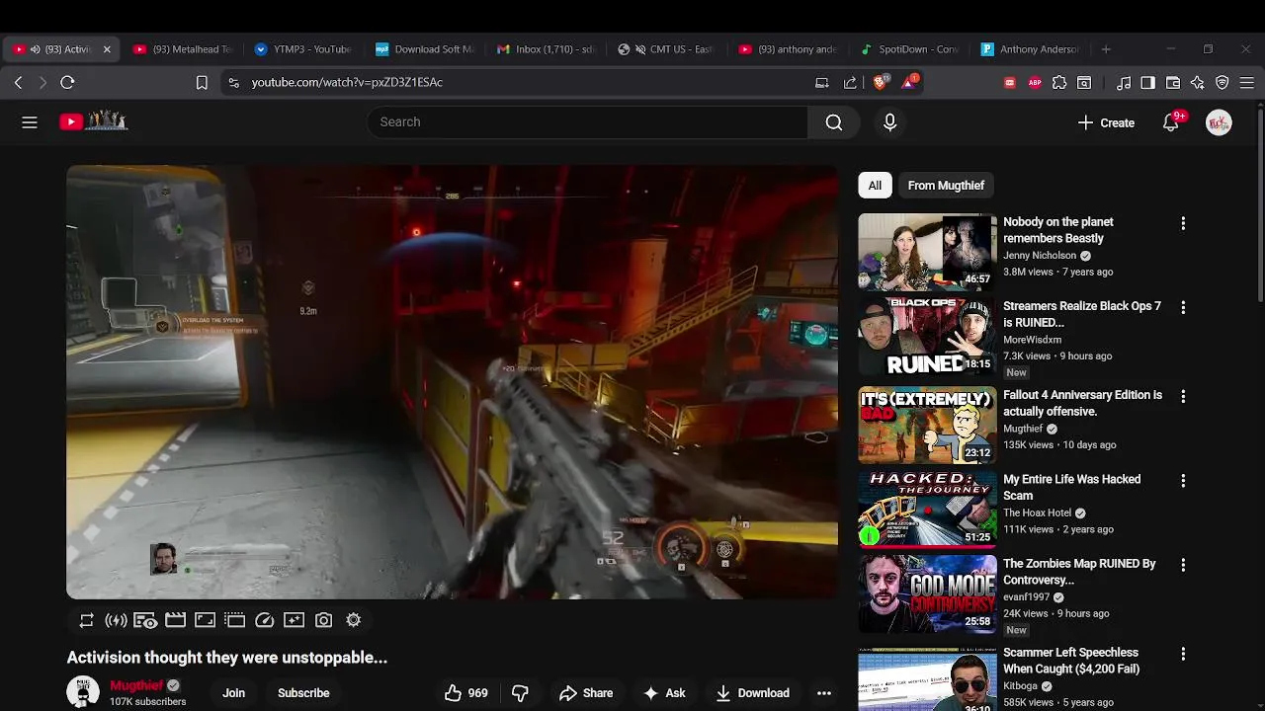Go back in browser history
1265x711 pixels.
(x=18, y=83)
